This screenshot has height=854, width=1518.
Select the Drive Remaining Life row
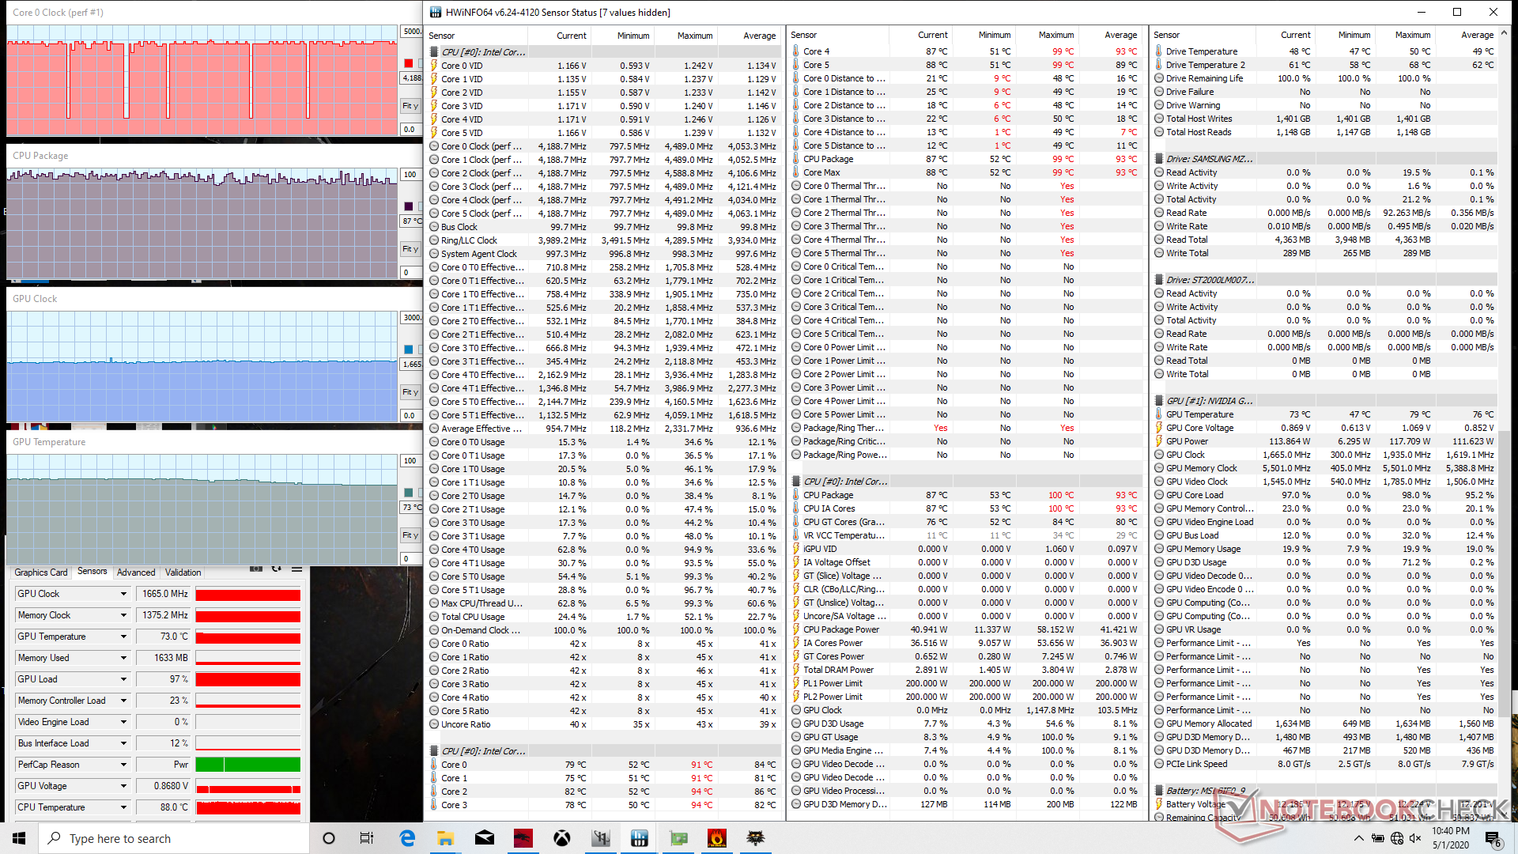tap(1325, 78)
